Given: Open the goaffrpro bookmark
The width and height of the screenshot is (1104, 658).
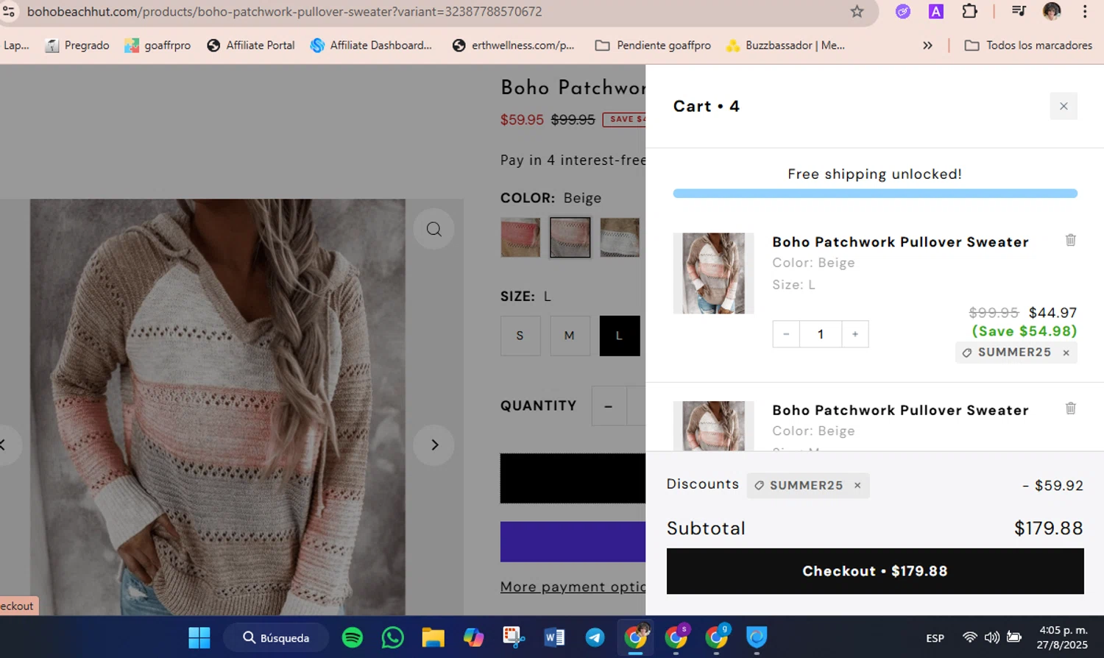Looking at the screenshot, I should 158,46.
